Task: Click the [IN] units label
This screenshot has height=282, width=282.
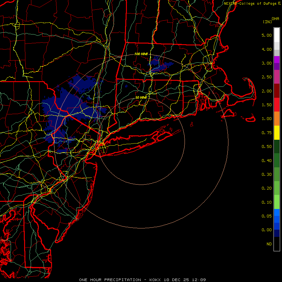Action: pyautogui.click(x=267, y=22)
